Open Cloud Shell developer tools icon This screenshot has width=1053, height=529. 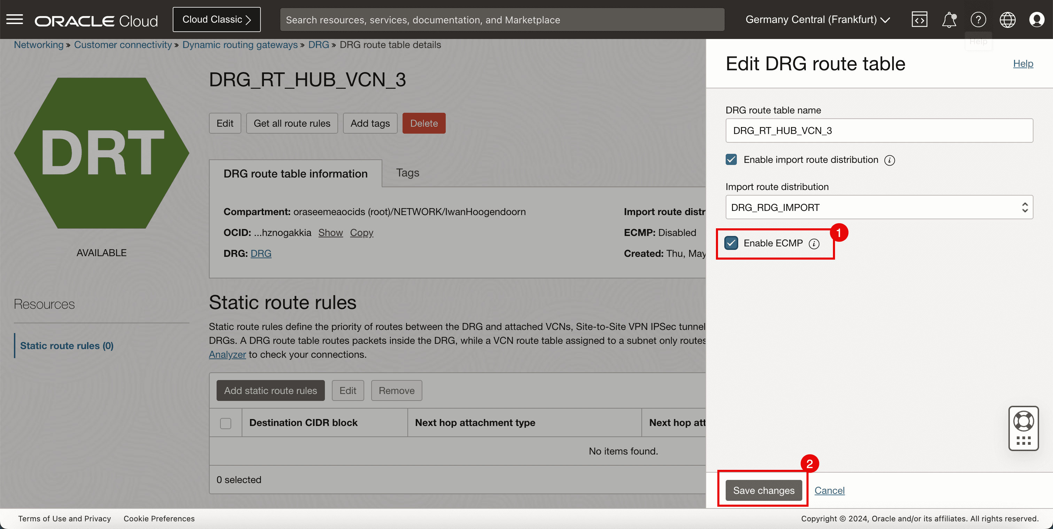(919, 19)
